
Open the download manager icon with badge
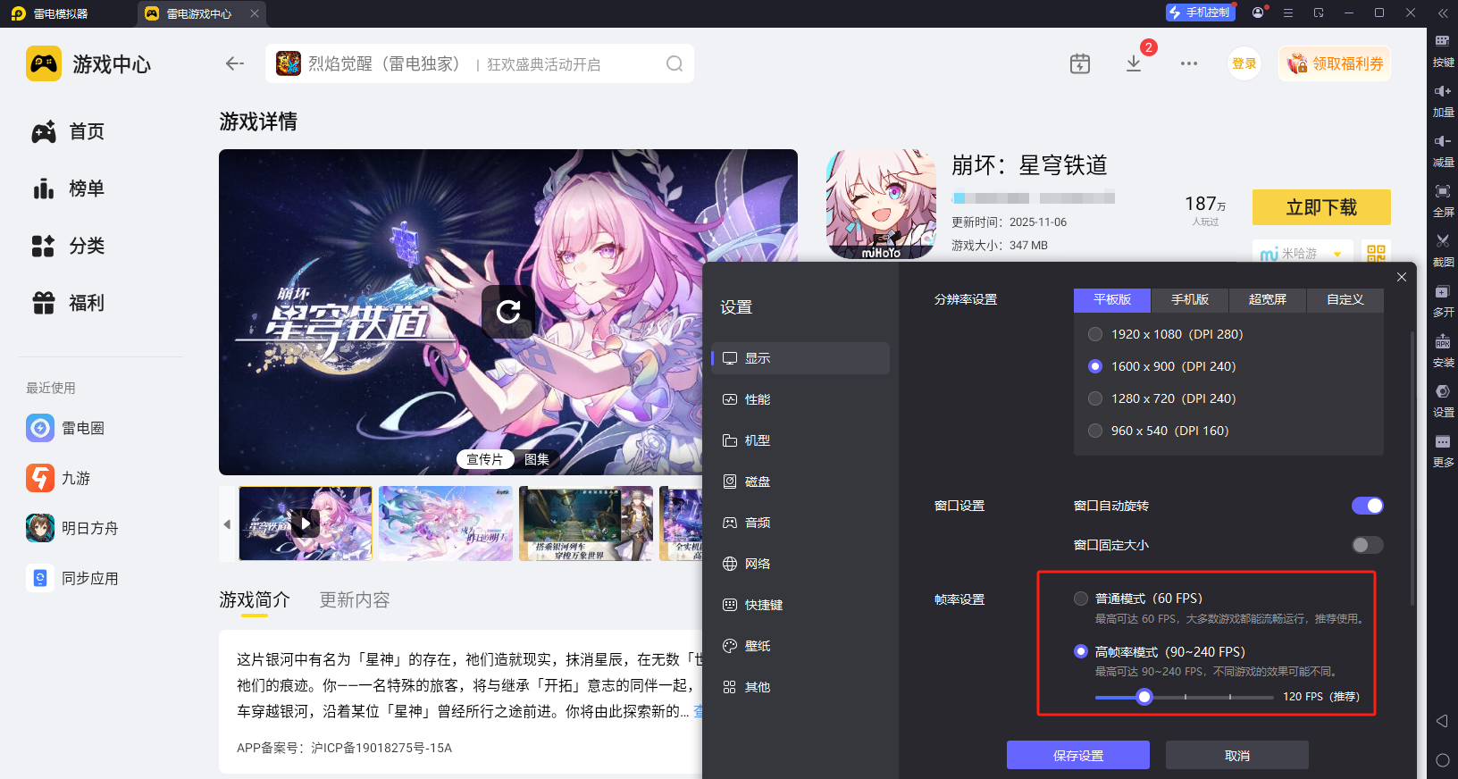tap(1134, 63)
